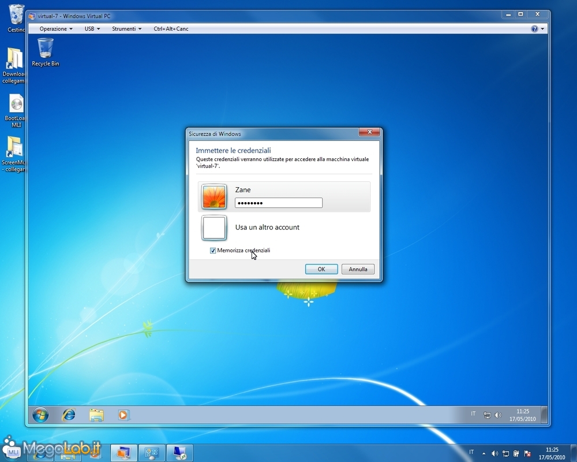577x462 pixels.
Task: Show hidden icons in host tray
Action: pos(484,453)
